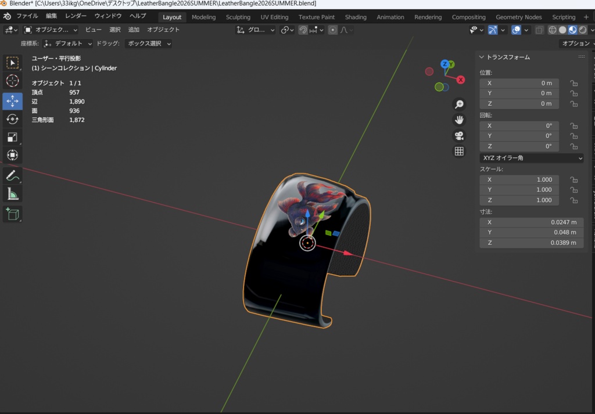
Task: Open the 選択 viewport menu
Action: point(115,30)
